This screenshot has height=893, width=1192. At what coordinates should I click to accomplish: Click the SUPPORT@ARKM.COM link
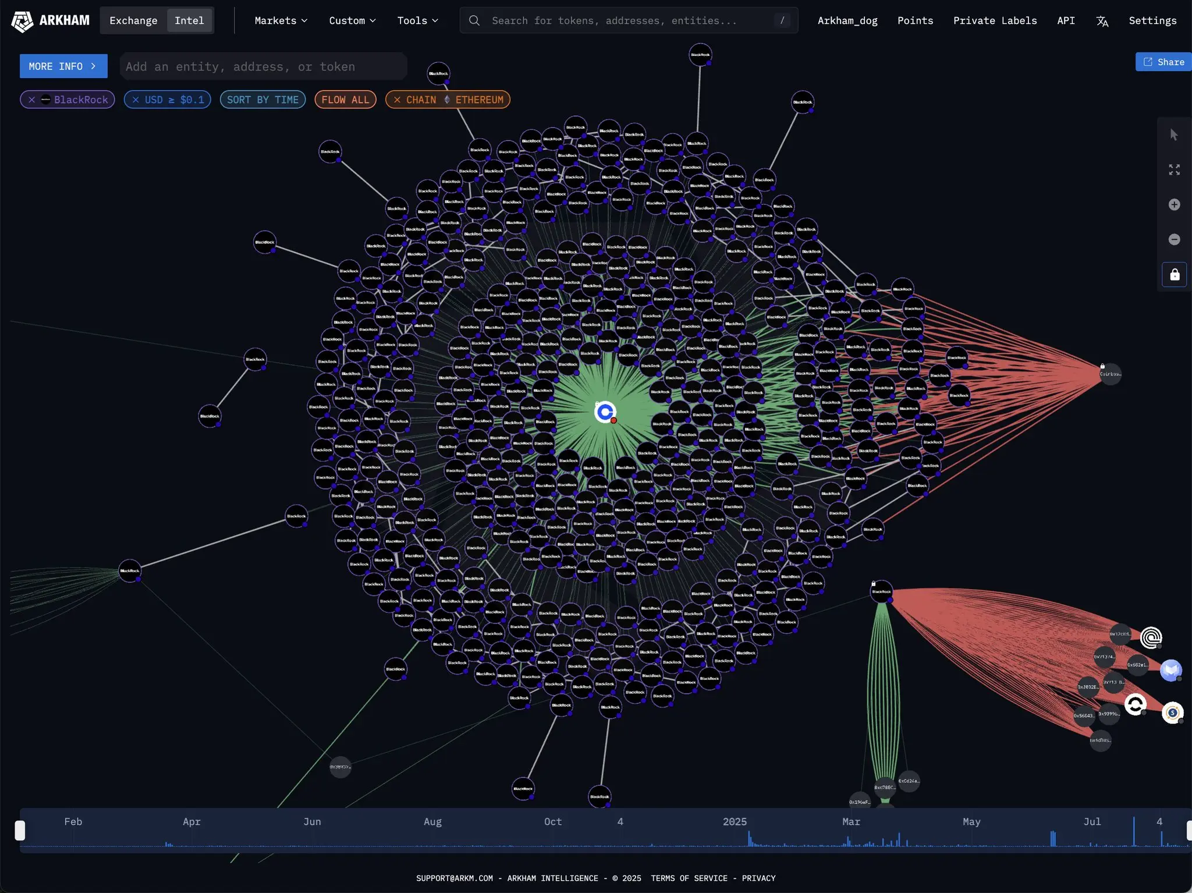tap(455, 878)
